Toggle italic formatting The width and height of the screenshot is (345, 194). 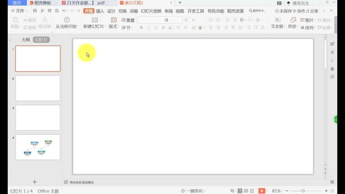[149, 27]
